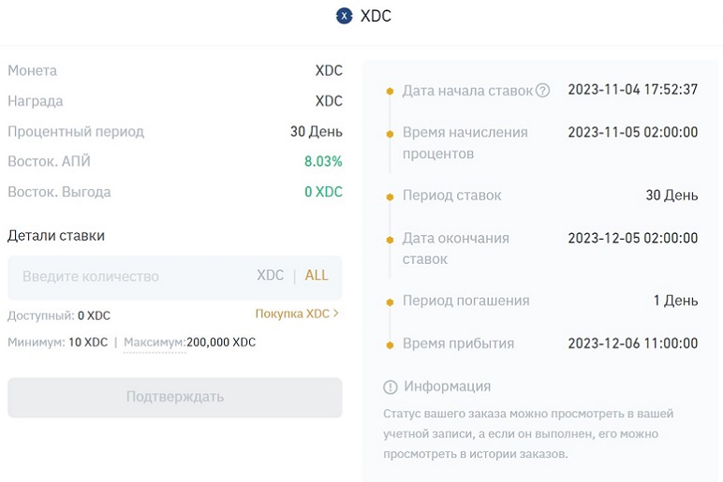Click the XDC coin logo icon

click(x=345, y=16)
